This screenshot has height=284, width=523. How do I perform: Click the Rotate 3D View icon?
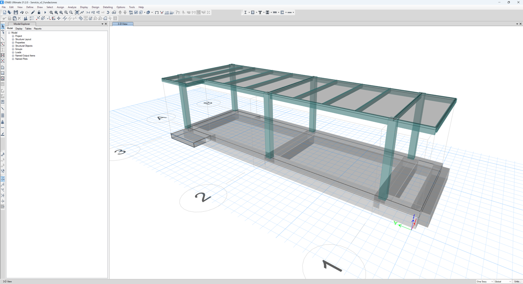pyautogui.click(x=108, y=12)
